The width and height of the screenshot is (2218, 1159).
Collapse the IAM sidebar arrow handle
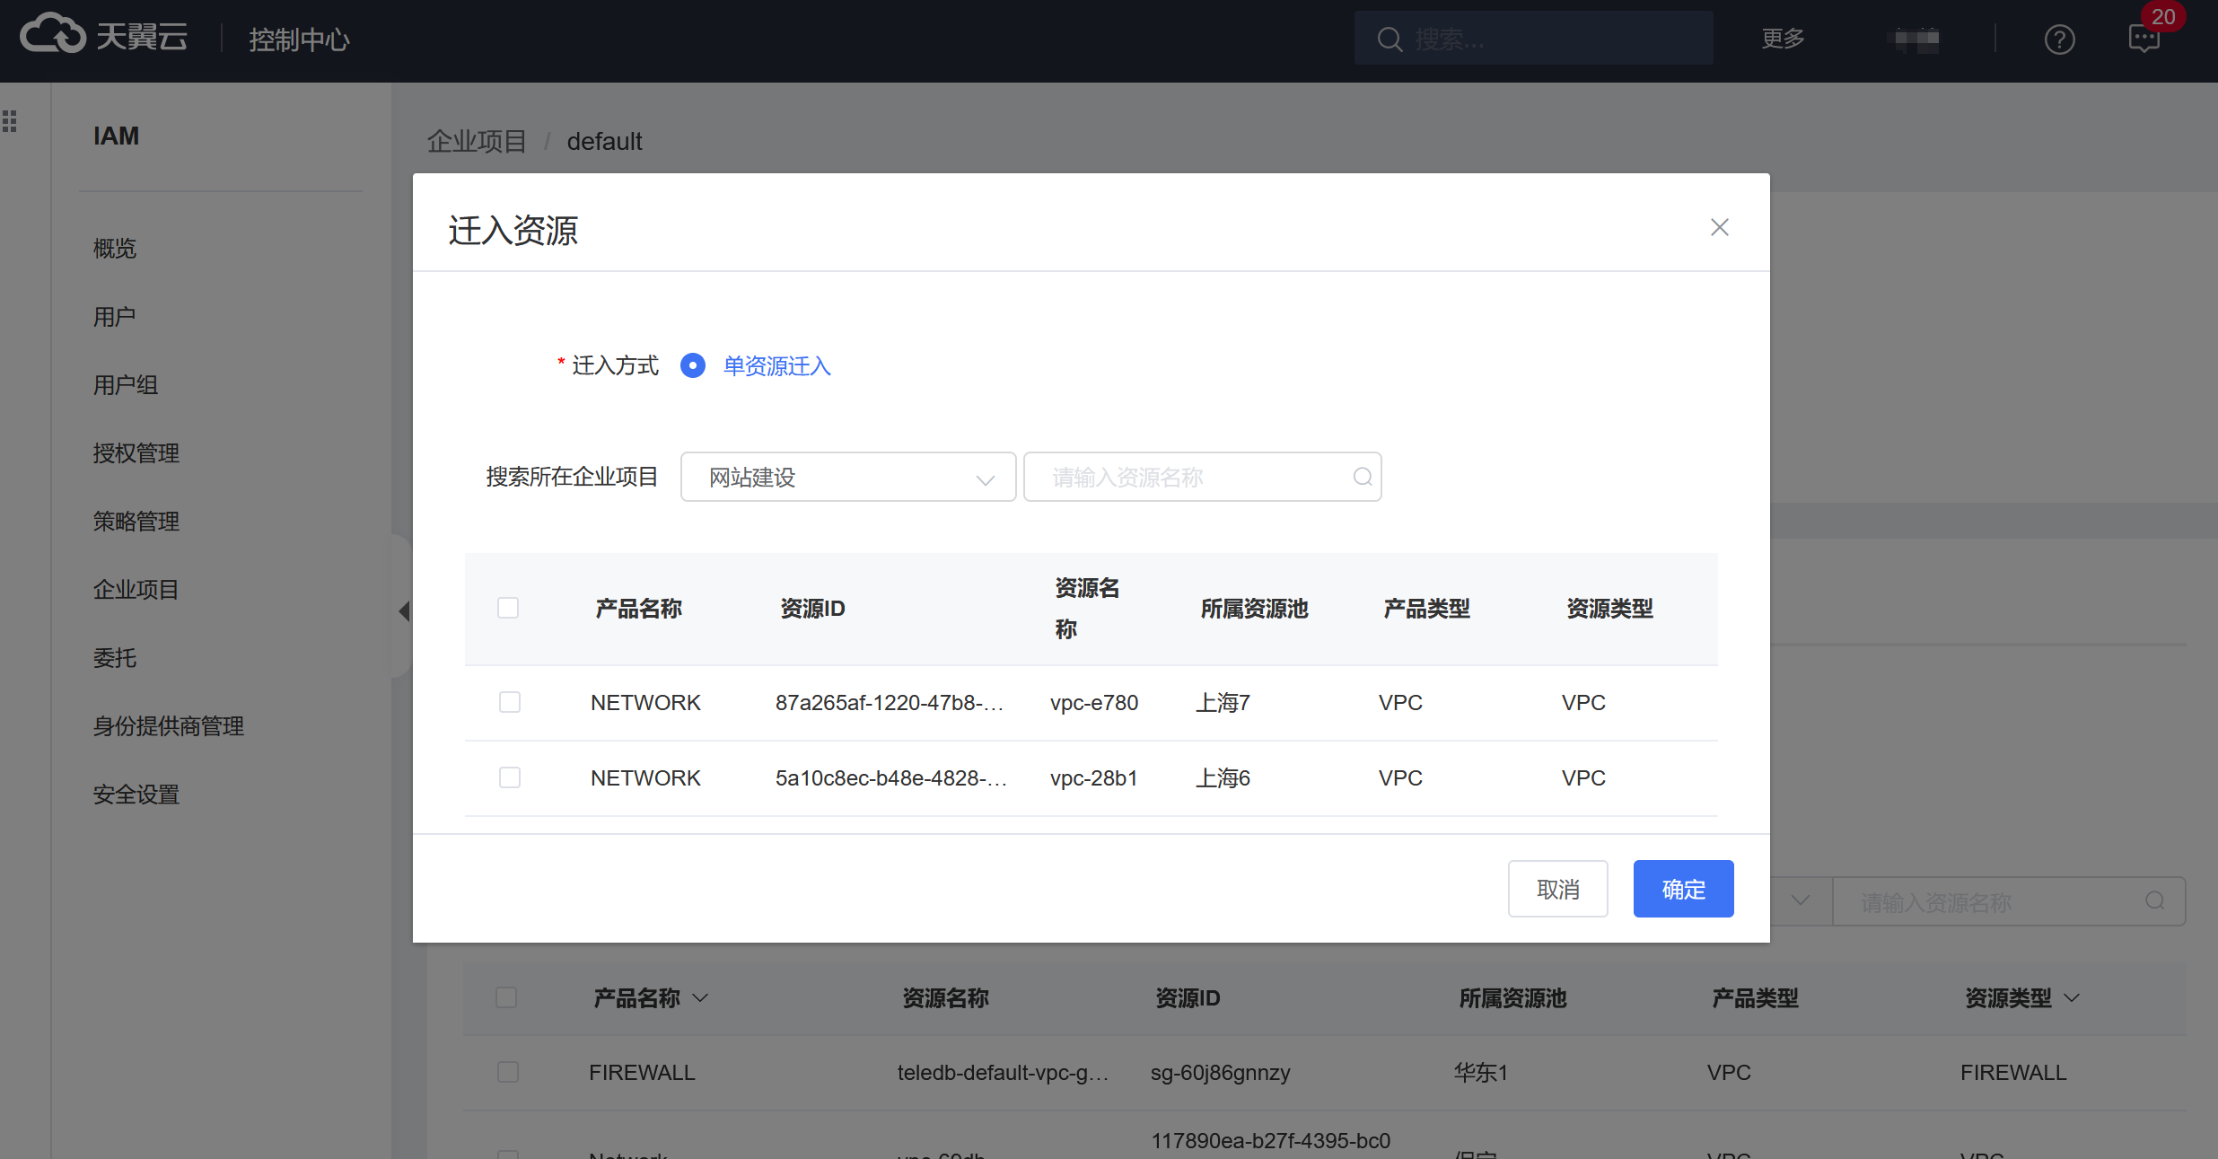404,611
